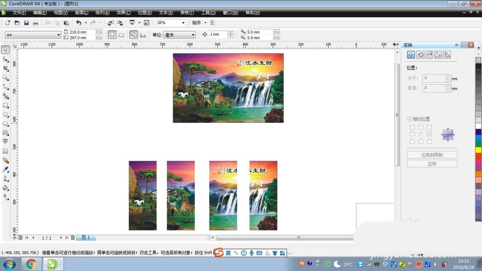482x271 pixels.
Task: Select the Basic shapes tool
Action: tap(5, 133)
